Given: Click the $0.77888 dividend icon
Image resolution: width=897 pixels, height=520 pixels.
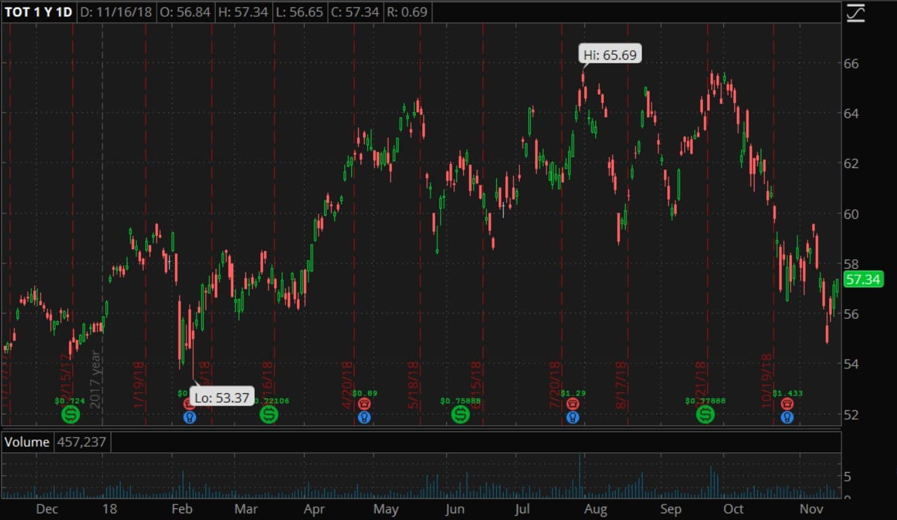Looking at the screenshot, I should pyautogui.click(x=706, y=414).
